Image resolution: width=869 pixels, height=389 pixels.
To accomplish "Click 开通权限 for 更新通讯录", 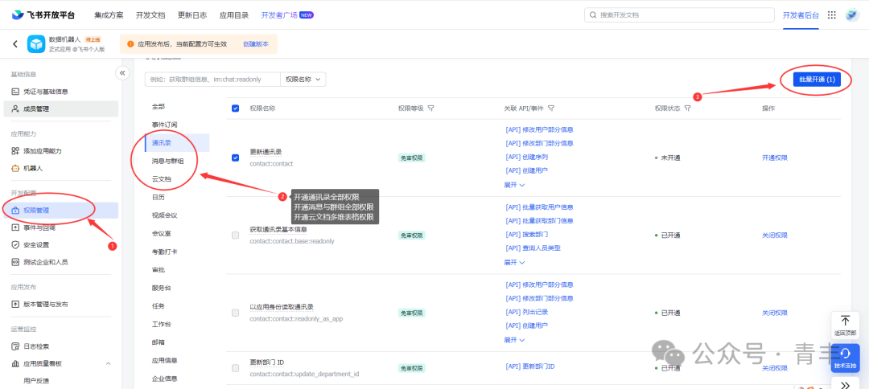I will [x=775, y=158].
